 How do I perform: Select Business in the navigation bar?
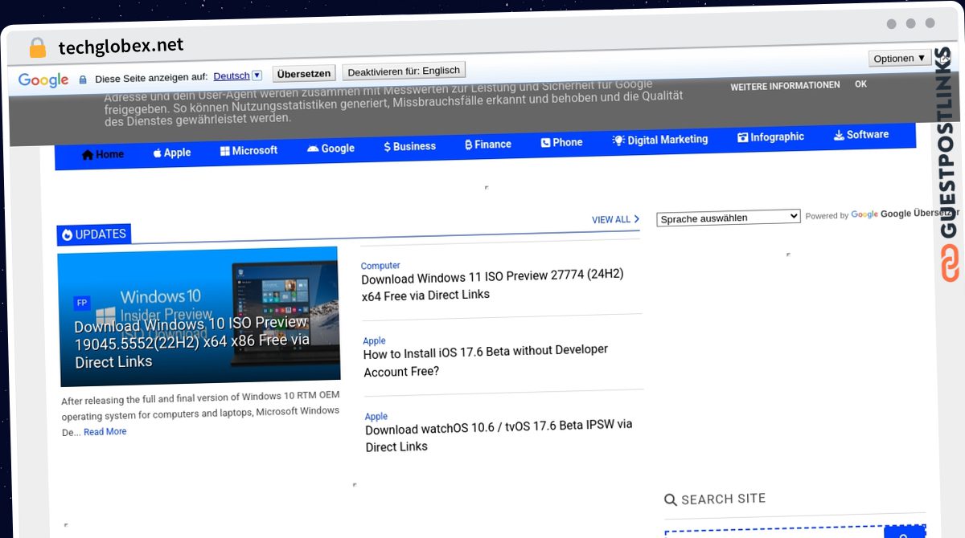[x=410, y=146]
